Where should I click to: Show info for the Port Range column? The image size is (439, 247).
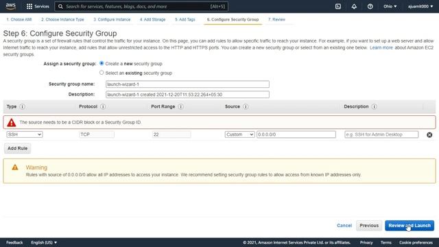click(181, 107)
